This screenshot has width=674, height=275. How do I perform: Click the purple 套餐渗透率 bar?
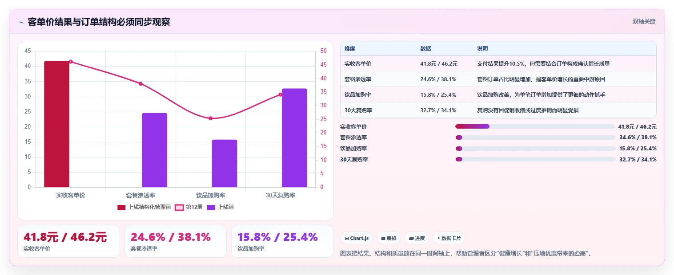coord(155,150)
